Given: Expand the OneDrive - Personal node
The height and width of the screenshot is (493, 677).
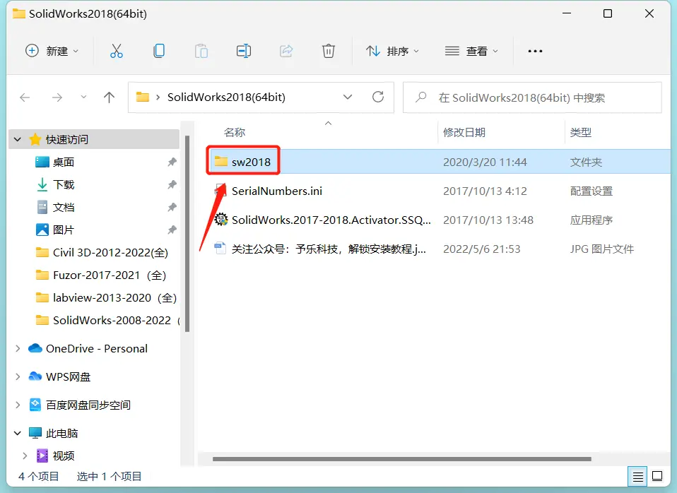Looking at the screenshot, I should pyautogui.click(x=18, y=348).
